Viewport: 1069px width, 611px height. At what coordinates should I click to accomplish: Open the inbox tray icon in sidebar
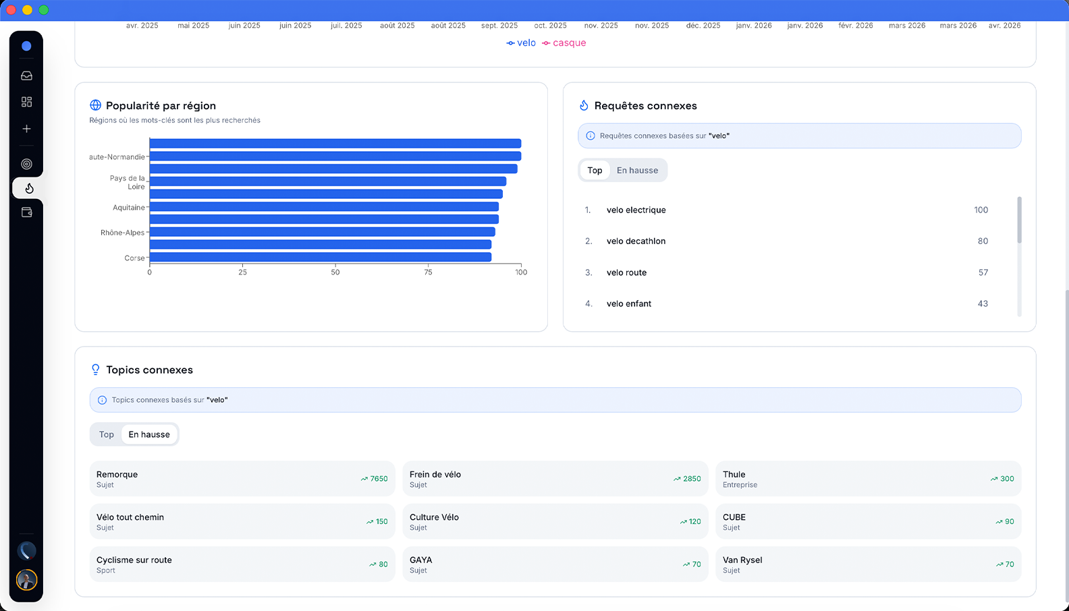point(26,76)
